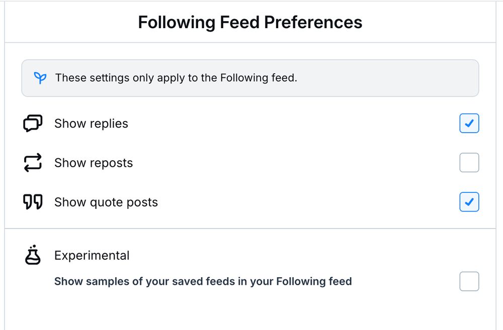Click the repost arrows icon

[33, 163]
